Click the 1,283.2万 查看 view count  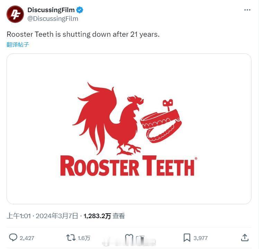pyautogui.click(x=104, y=216)
